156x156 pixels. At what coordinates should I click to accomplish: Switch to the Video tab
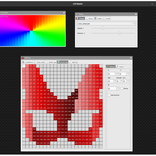[98, 18]
